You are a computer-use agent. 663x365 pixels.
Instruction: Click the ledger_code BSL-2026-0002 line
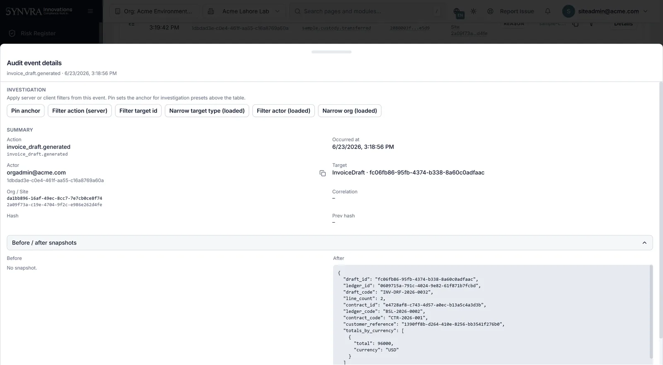click(x=384, y=312)
